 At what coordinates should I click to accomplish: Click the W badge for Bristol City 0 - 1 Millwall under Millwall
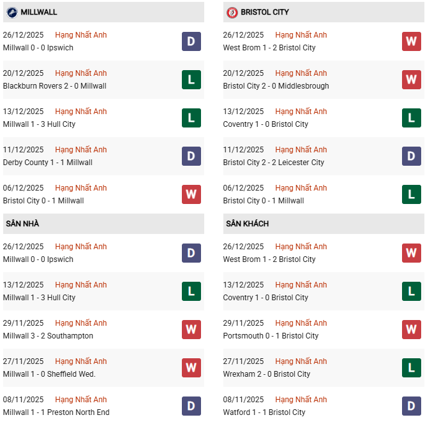(x=191, y=194)
